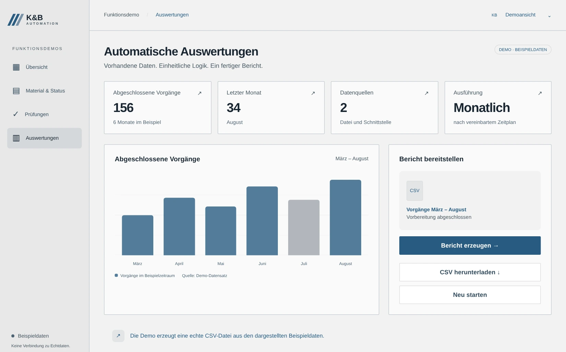Click 'Vorbereitung abgeschlossen' status text
The height and width of the screenshot is (352, 566).
[x=439, y=217]
